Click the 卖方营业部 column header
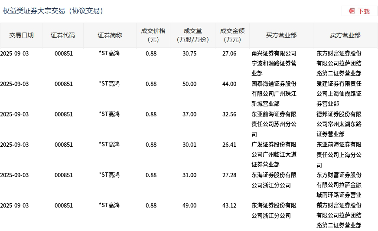The height and width of the screenshot is (231, 378). [345, 35]
